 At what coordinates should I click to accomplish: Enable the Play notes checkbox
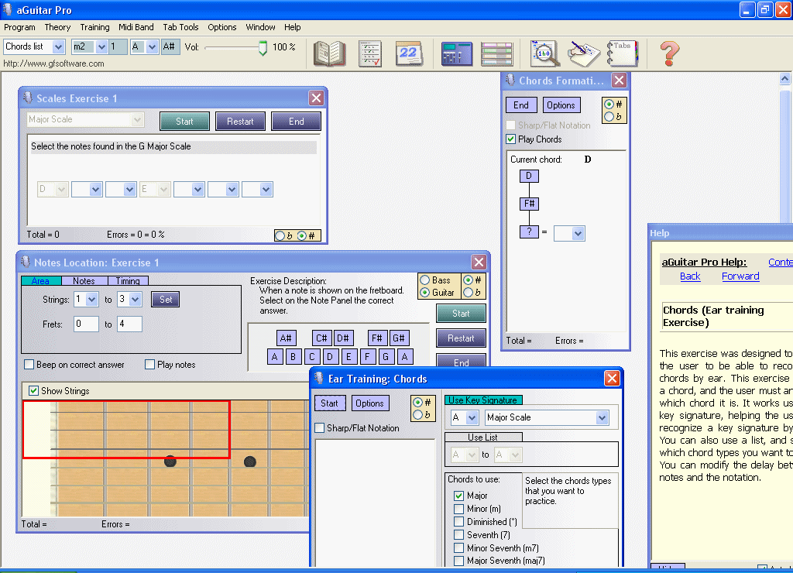pos(149,365)
